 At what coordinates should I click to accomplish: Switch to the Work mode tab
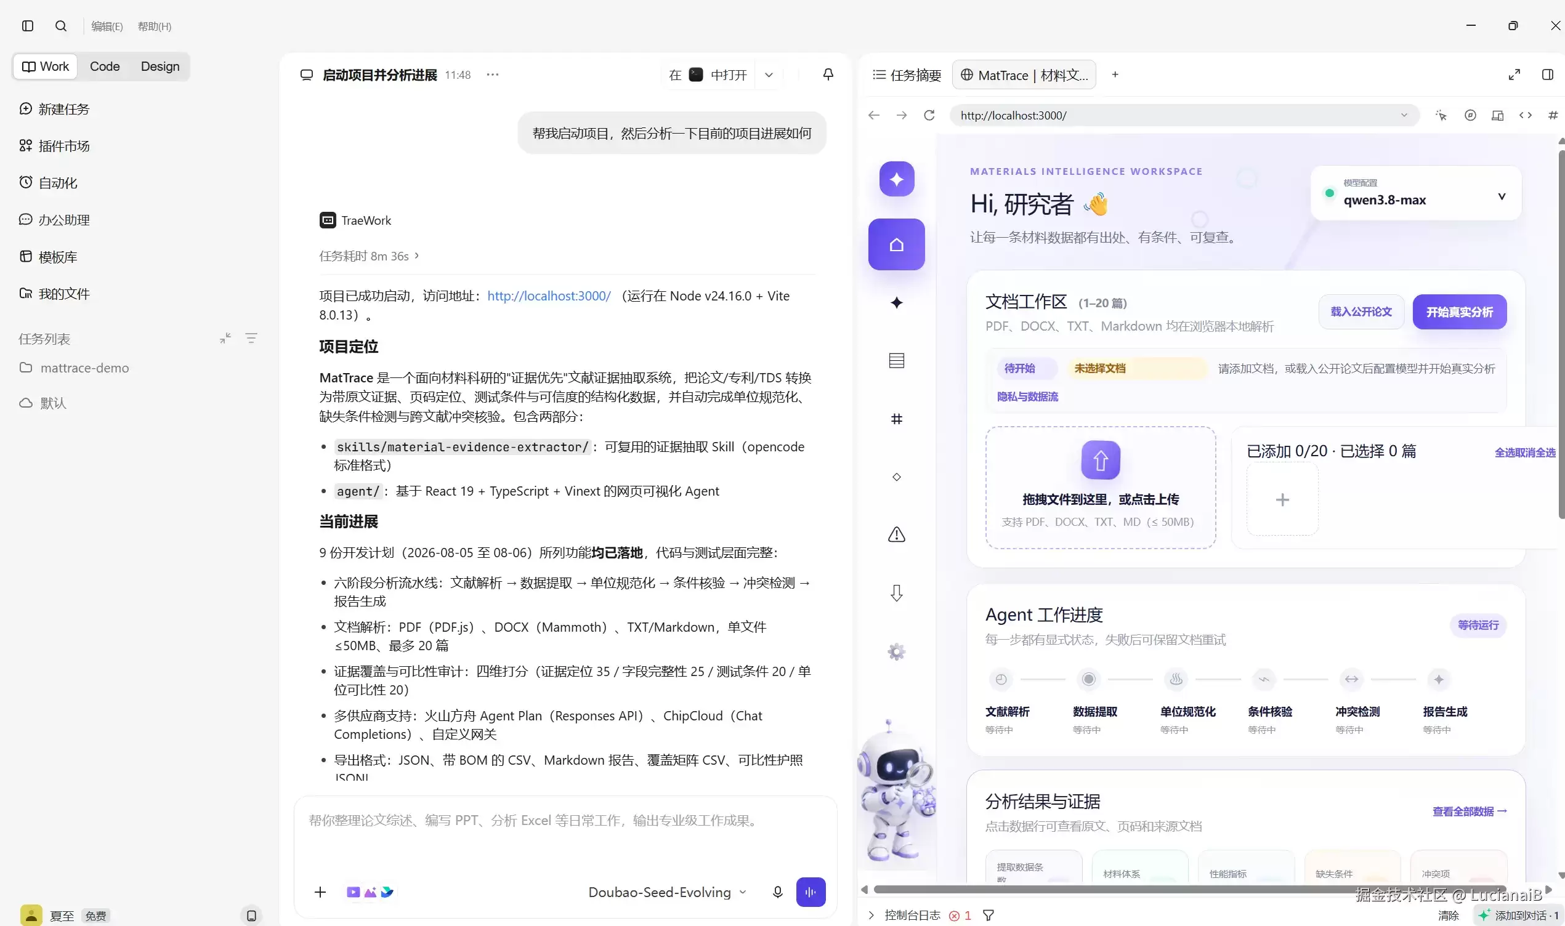click(x=45, y=66)
